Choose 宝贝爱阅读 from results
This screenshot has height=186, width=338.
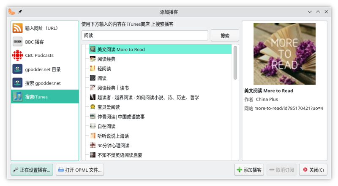click(x=109, y=107)
